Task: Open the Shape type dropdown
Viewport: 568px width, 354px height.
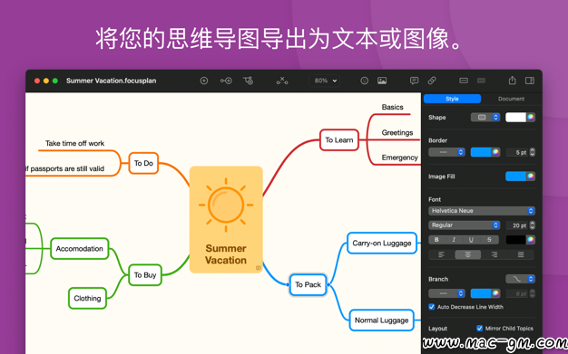Action: 485,117
